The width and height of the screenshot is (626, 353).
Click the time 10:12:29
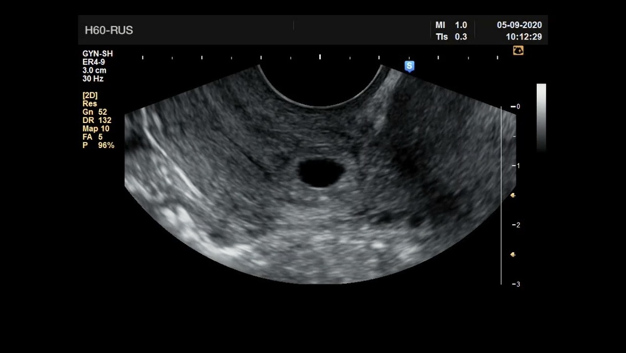[x=524, y=37]
